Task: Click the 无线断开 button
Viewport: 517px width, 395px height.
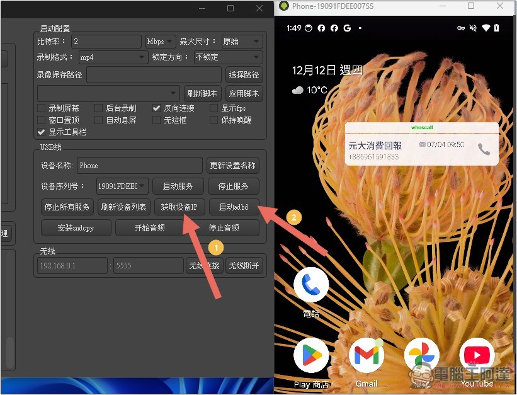Action: click(x=244, y=266)
